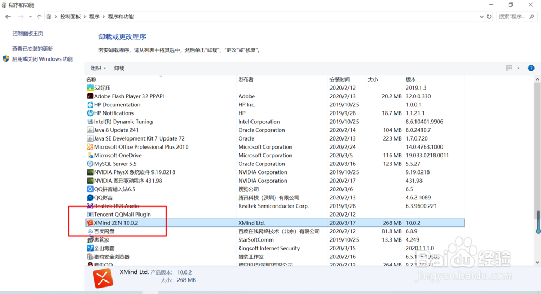Click the 猎豹安全浏览器 icon

[90, 257]
